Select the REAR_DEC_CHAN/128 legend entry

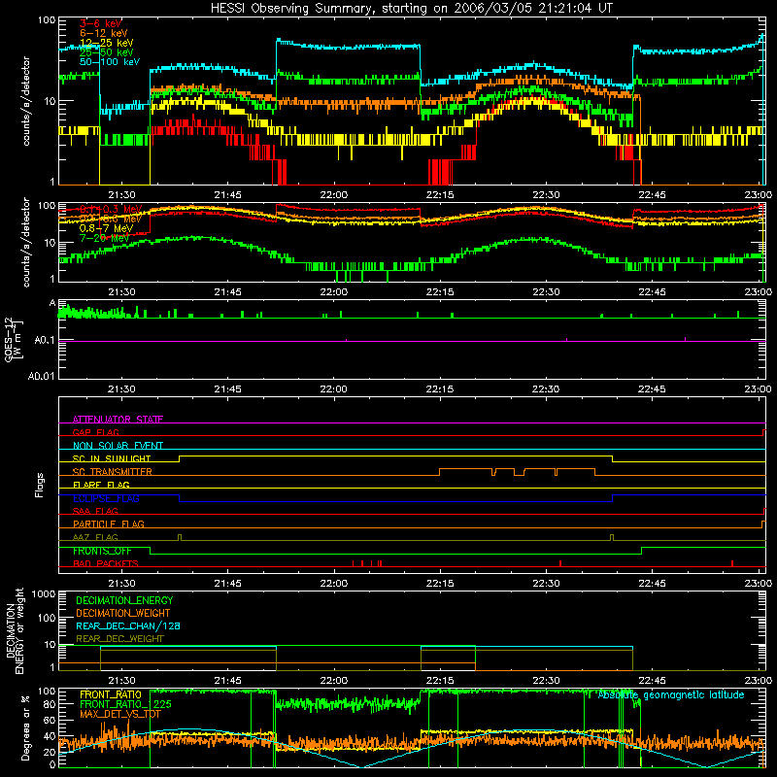128,625
